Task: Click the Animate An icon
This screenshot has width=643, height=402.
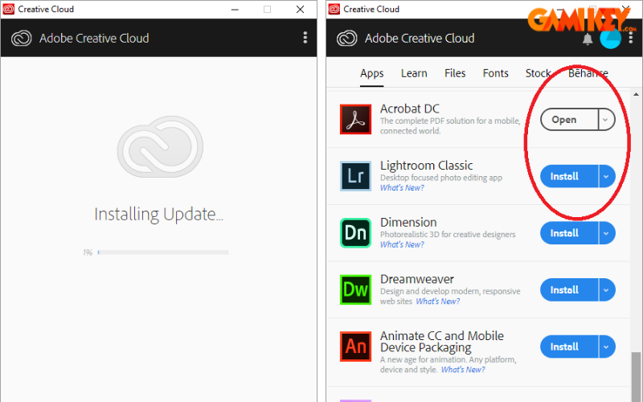Action: point(355,347)
